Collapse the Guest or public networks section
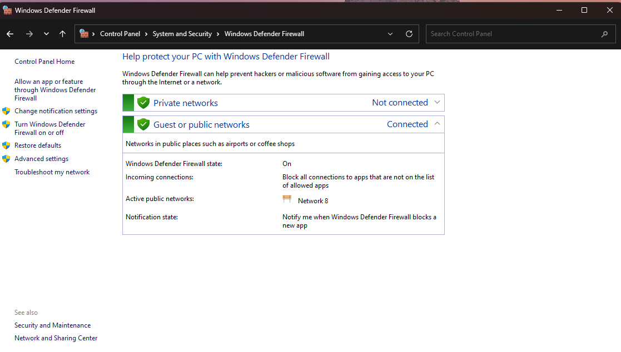621x352 pixels. [437, 124]
